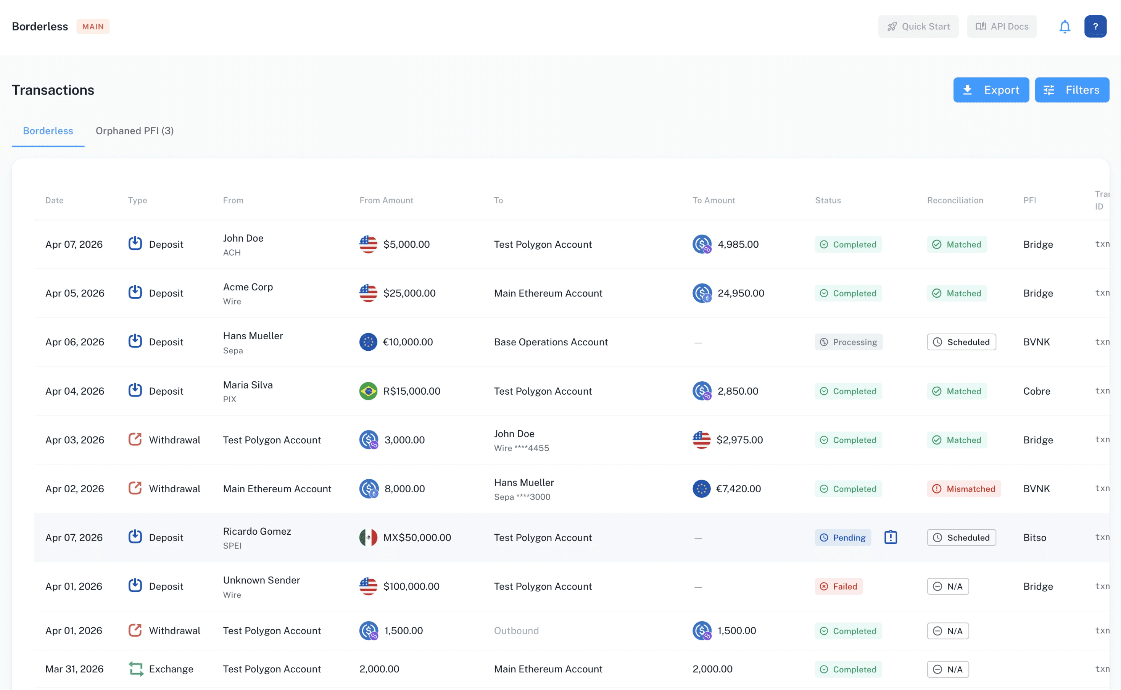
Task: Click the alert icon beside Pending status
Action: (890, 537)
